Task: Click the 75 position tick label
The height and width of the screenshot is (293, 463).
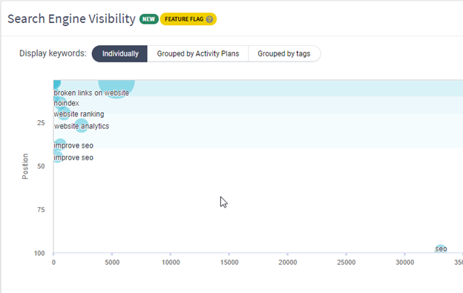Action: (41, 210)
